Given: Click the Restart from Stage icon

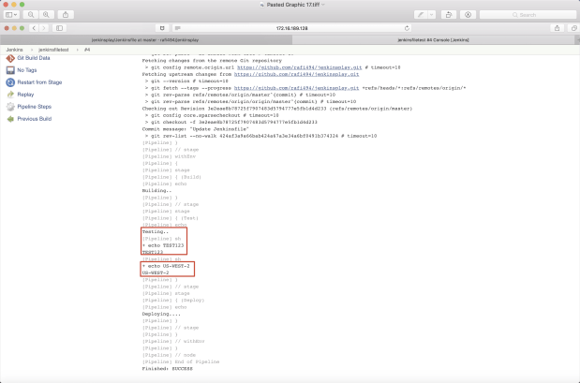Looking at the screenshot, I should pyautogui.click(x=10, y=82).
